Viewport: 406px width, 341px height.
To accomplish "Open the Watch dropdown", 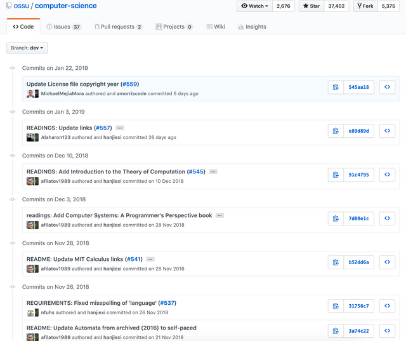I will pyautogui.click(x=254, y=6).
